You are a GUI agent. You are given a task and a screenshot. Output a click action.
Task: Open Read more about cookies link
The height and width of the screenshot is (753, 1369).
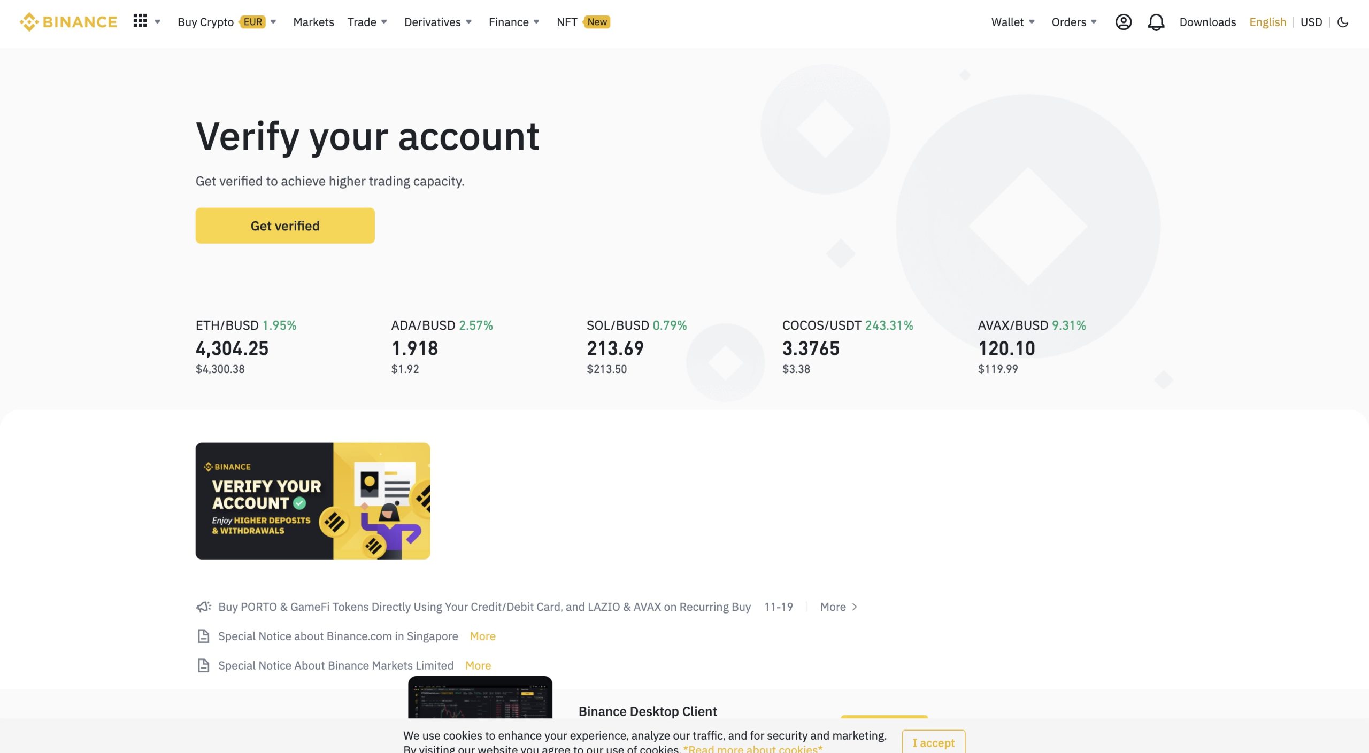(x=752, y=748)
